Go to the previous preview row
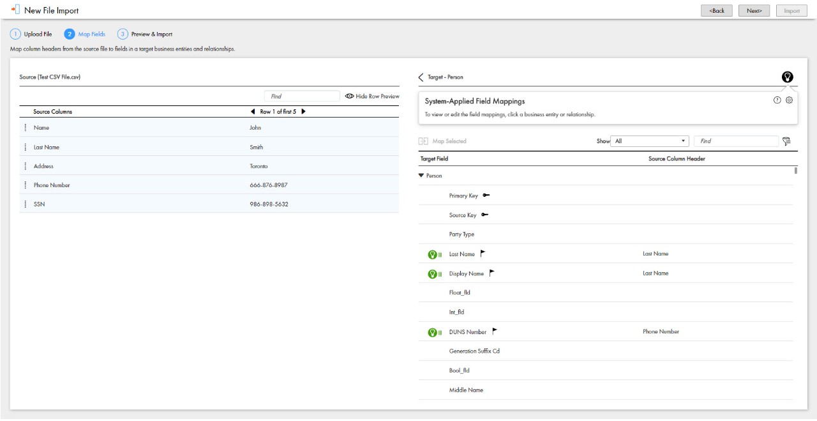The height and width of the screenshot is (421, 817). tap(253, 112)
